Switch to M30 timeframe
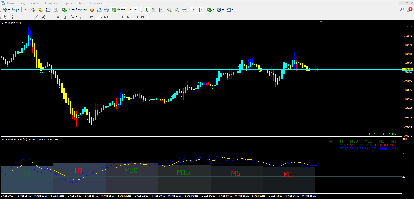The height and width of the screenshot is (199, 414). click(x=107, y=17)
